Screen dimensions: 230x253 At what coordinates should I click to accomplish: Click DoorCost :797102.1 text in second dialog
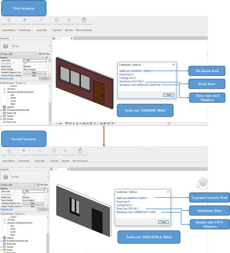(128, 209)
